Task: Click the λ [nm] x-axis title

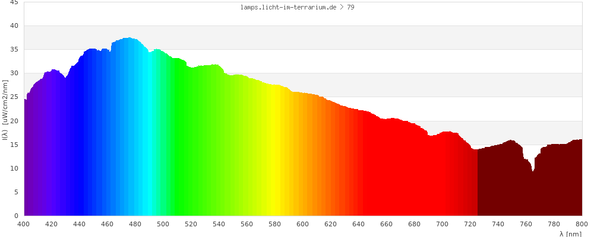Action: [x=570, y=234]
